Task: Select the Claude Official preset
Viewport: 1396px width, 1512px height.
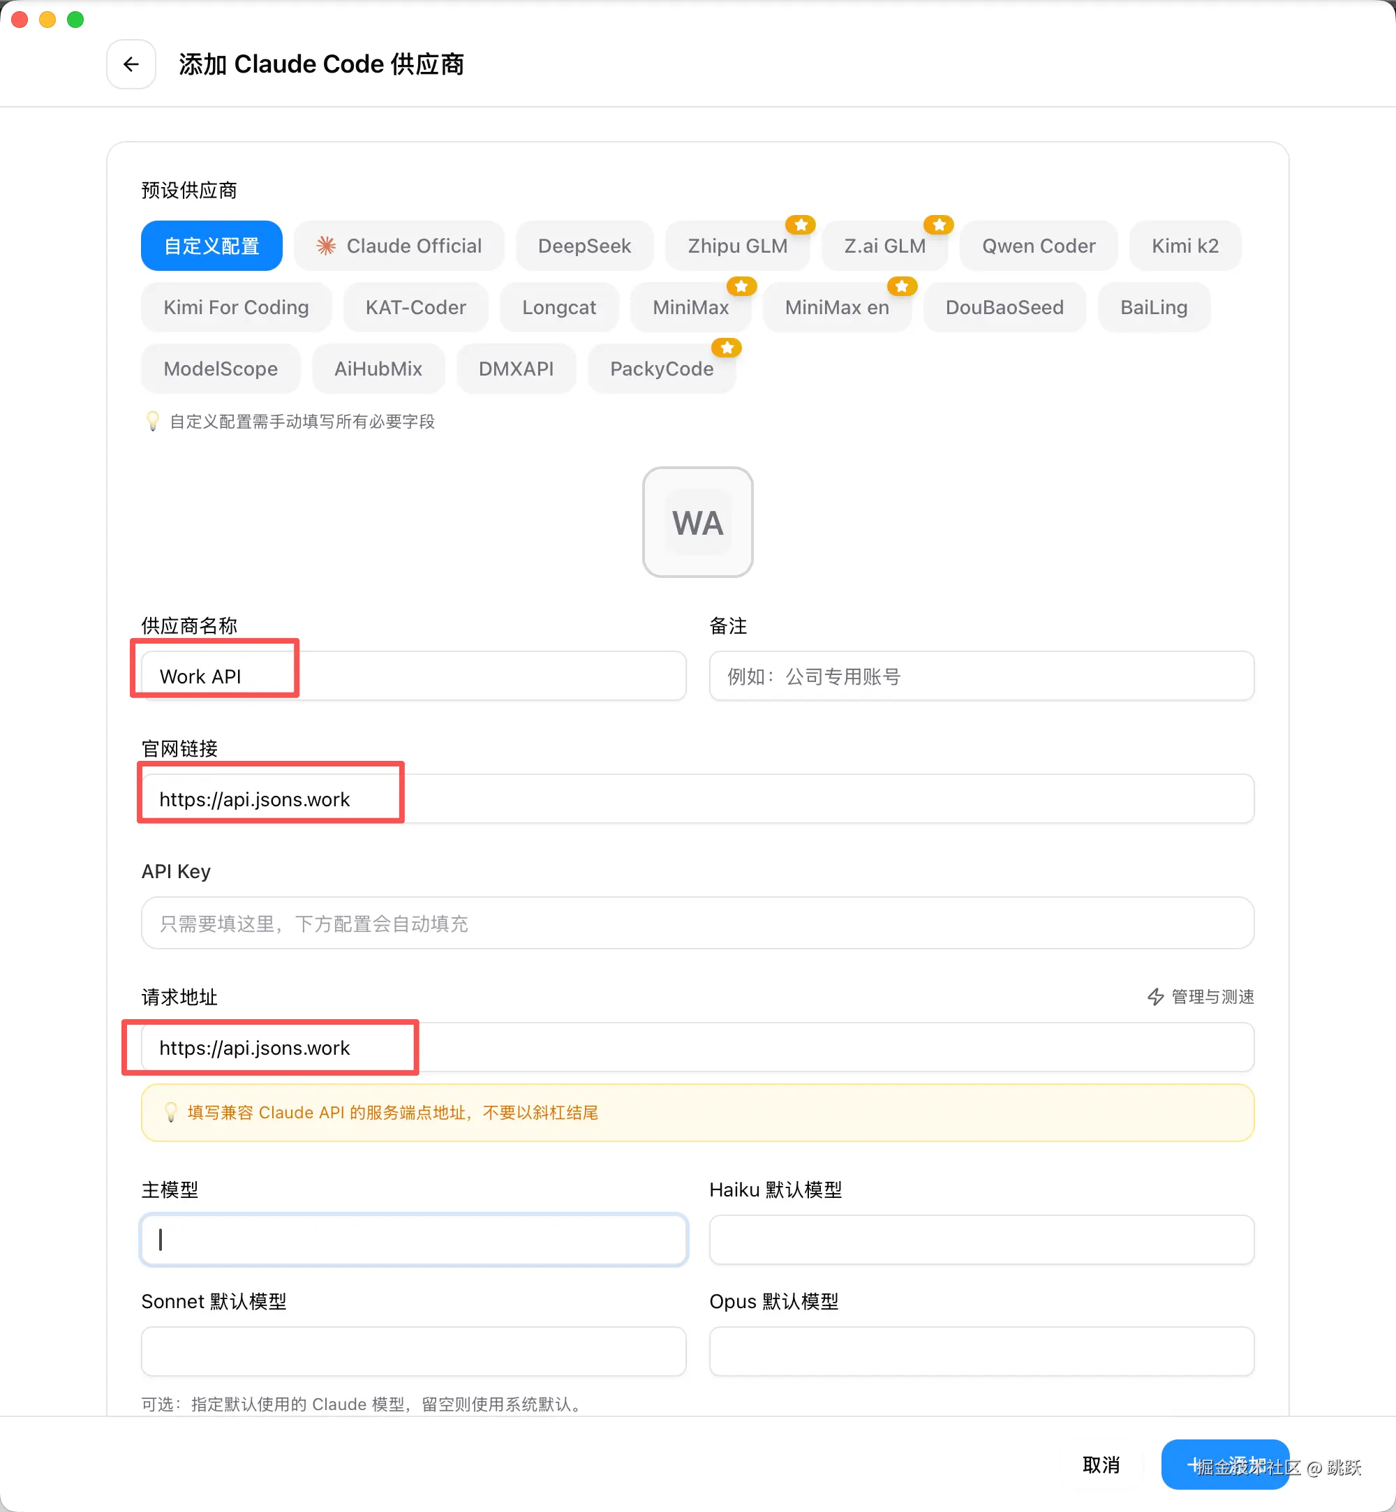Action: click(x=399, y=246)
